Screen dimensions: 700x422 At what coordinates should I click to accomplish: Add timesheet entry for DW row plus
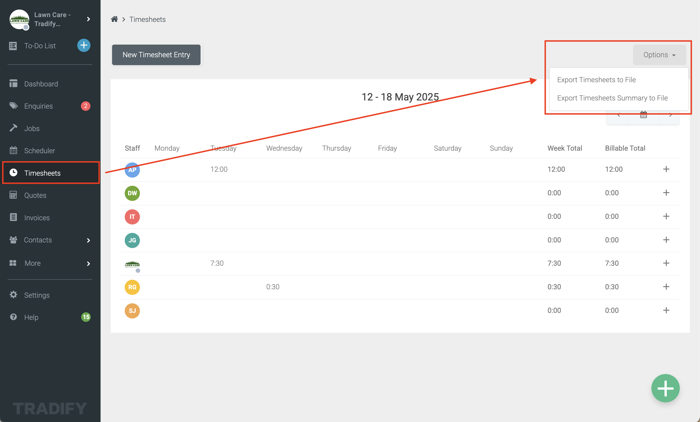(x=666, y=193)
